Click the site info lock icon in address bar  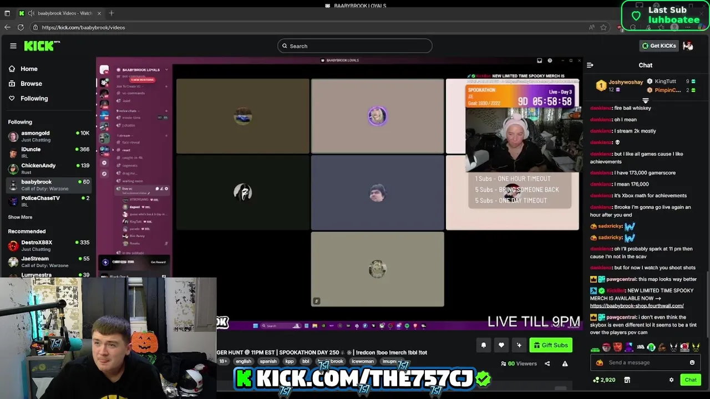pyautogui.click(x=35, y=27)
